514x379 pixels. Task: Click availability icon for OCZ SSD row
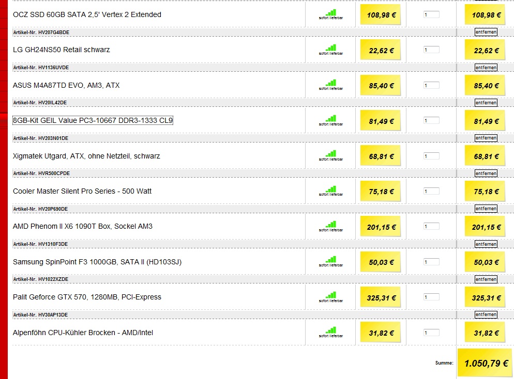coord(331,15)
